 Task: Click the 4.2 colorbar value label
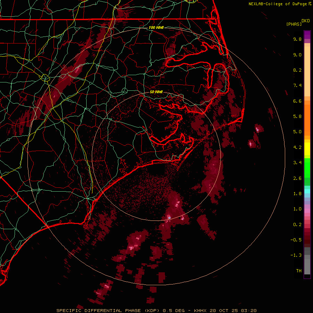pos(297,147)
